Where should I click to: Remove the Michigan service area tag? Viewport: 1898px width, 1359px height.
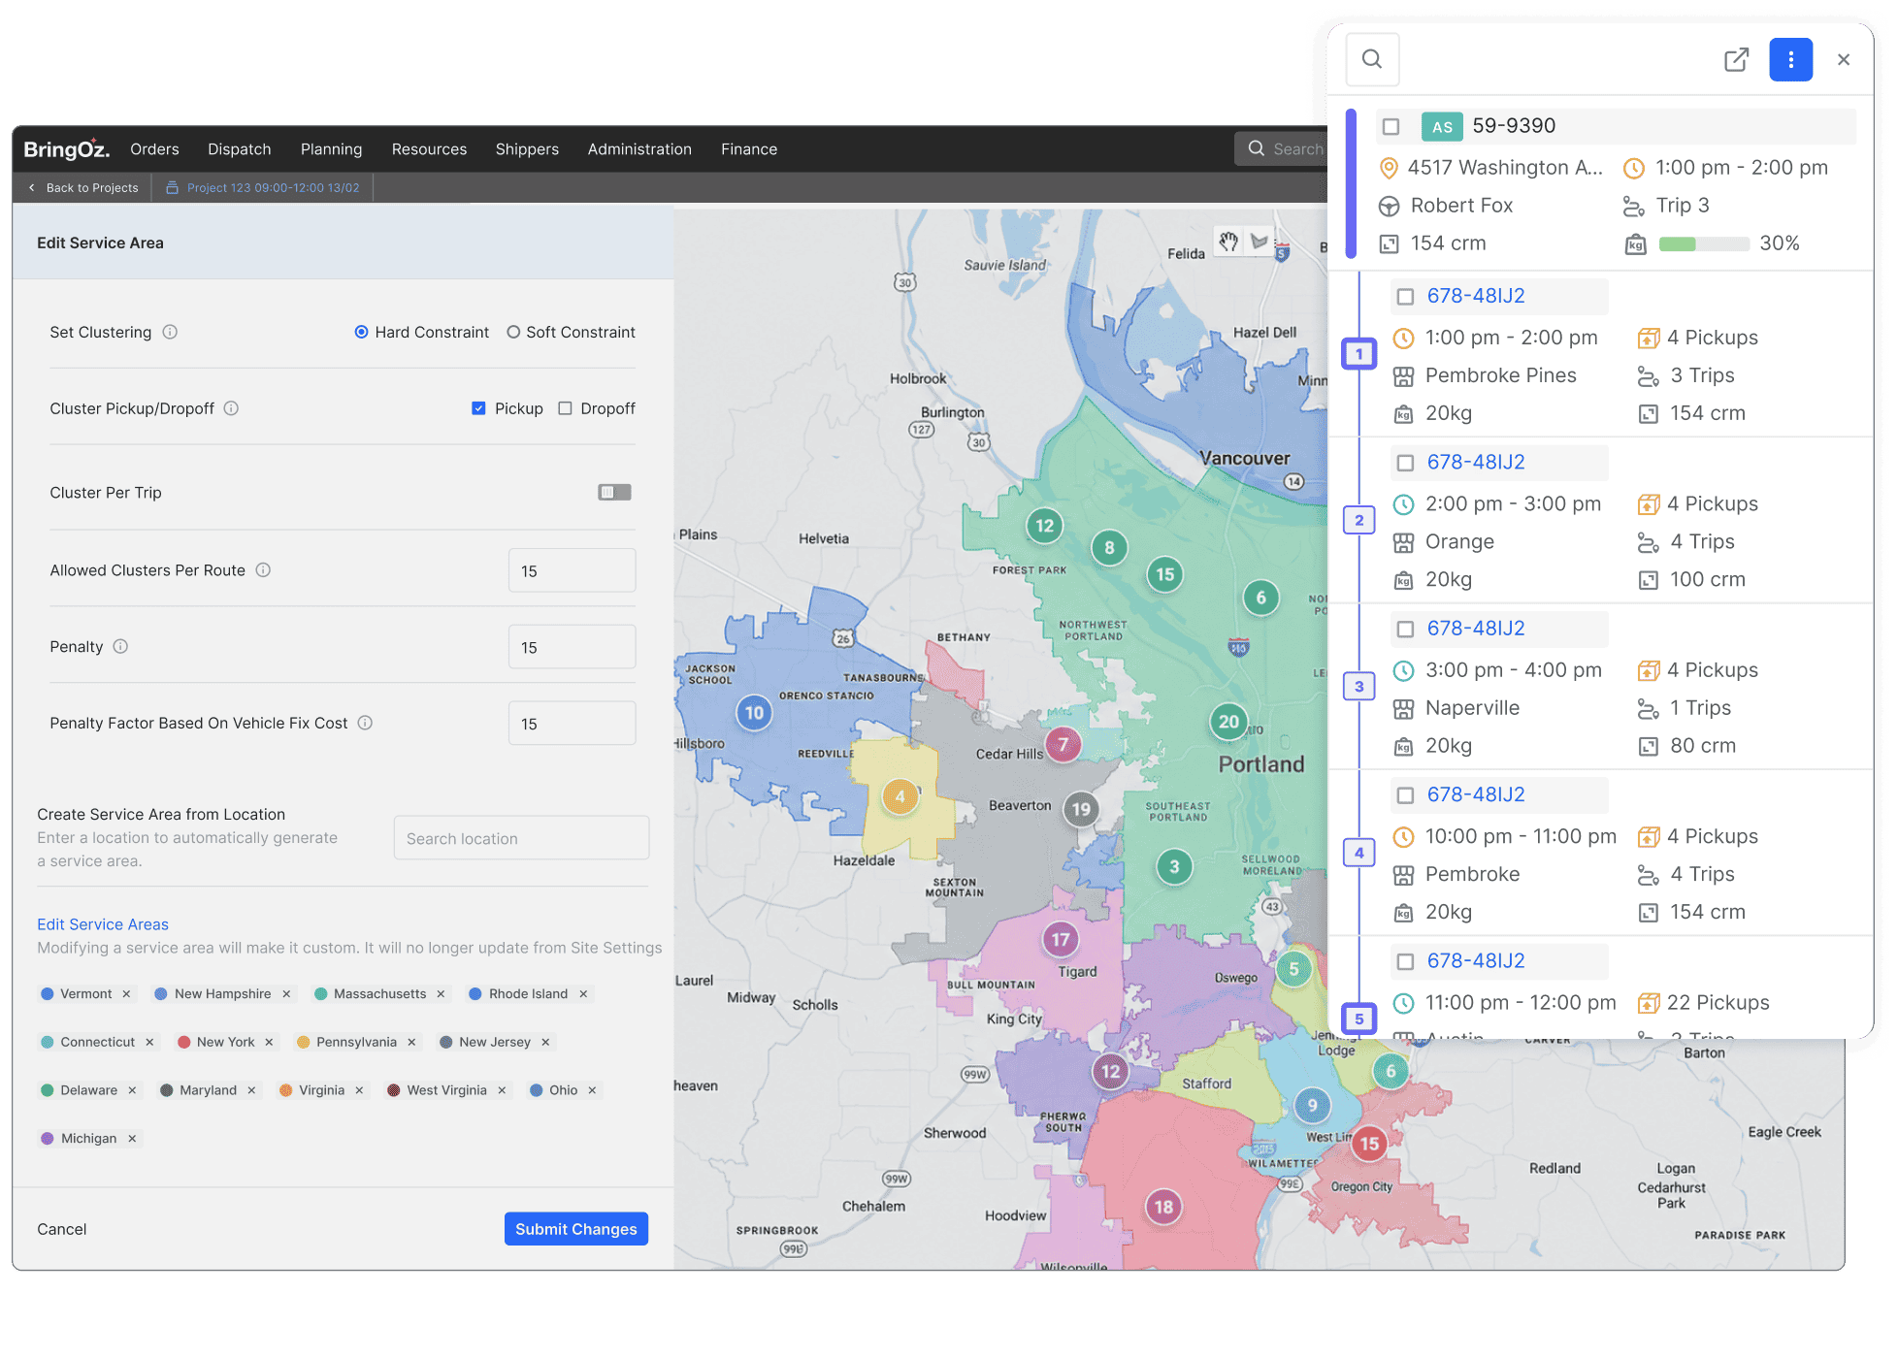[132, 1139]
